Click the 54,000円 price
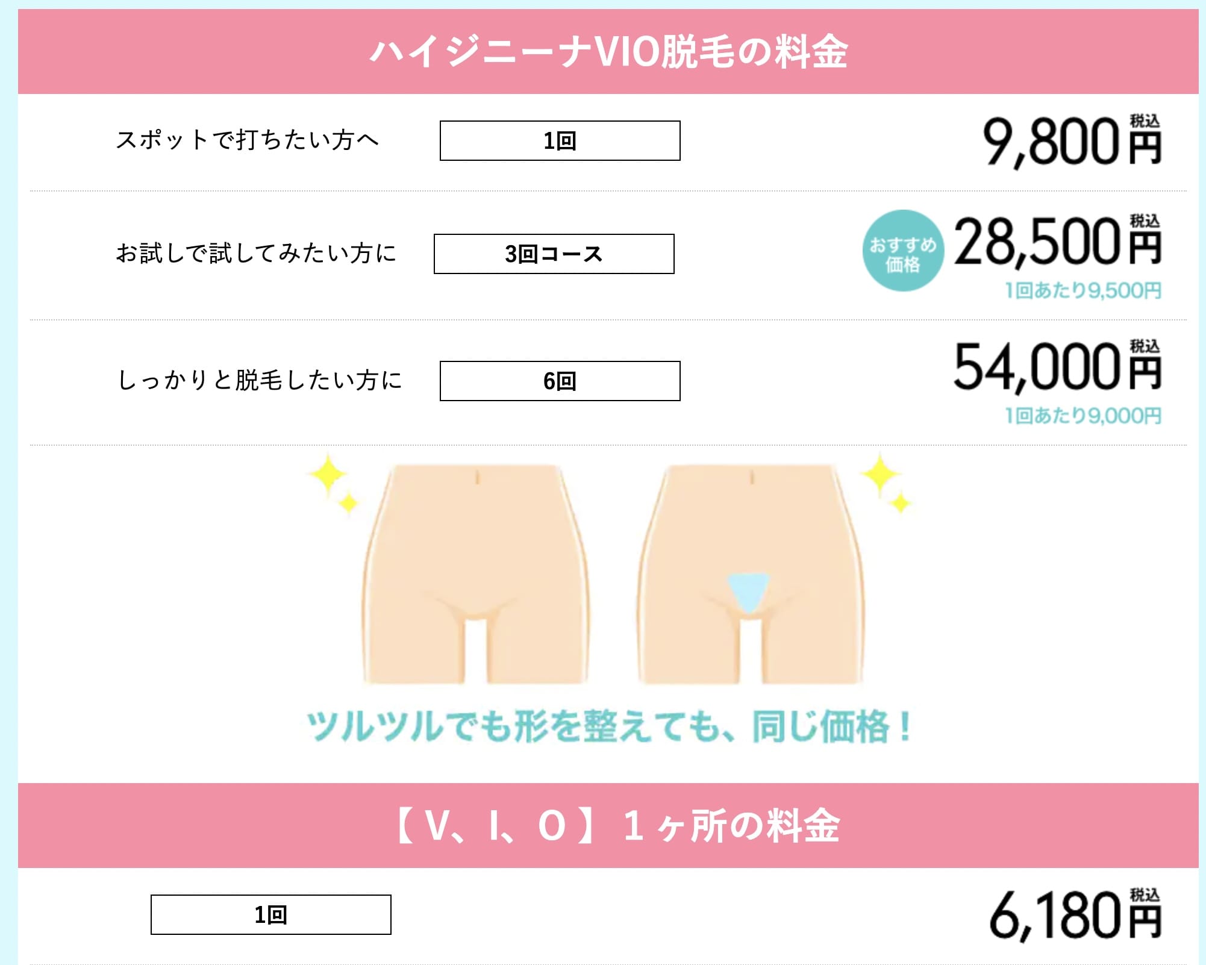The height and width of the screenshot is (965, 1206). coord(1057,367)
